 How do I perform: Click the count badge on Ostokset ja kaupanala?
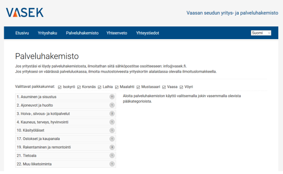pos(112,139)
